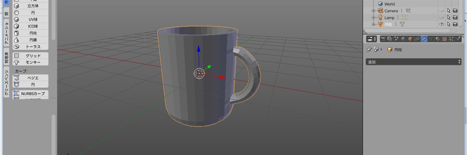This screenshot has width=467, height=155.
Task: Open the アニメーション tool shelf tab
Action: (7, 33)
